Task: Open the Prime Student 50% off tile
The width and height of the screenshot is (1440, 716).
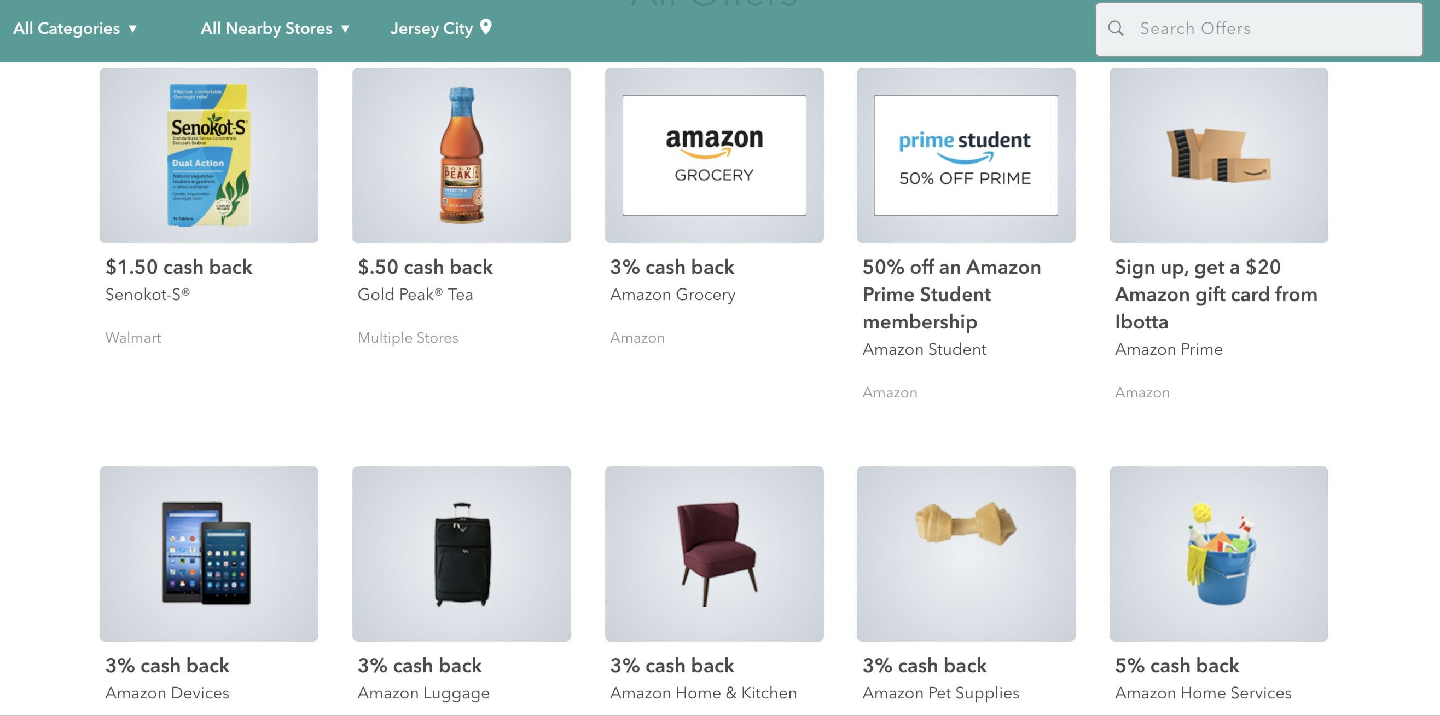Action: click(966, 155)
